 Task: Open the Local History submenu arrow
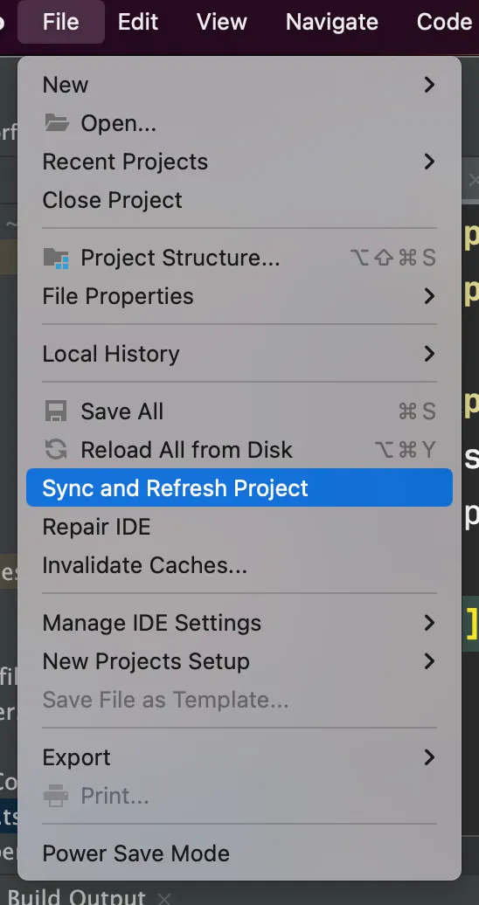coord(428,354)
